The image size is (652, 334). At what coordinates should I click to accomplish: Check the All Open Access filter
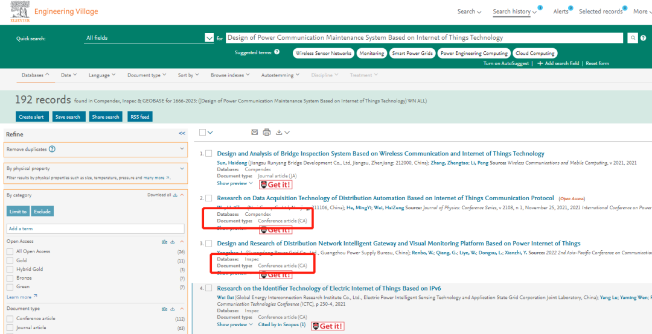tap(10, 251)
